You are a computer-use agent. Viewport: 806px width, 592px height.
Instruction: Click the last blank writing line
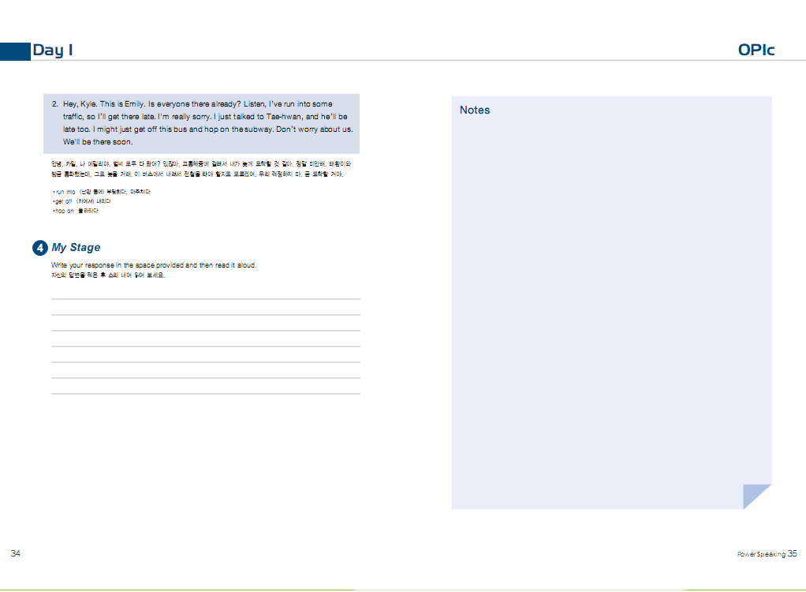pos(205,392)
